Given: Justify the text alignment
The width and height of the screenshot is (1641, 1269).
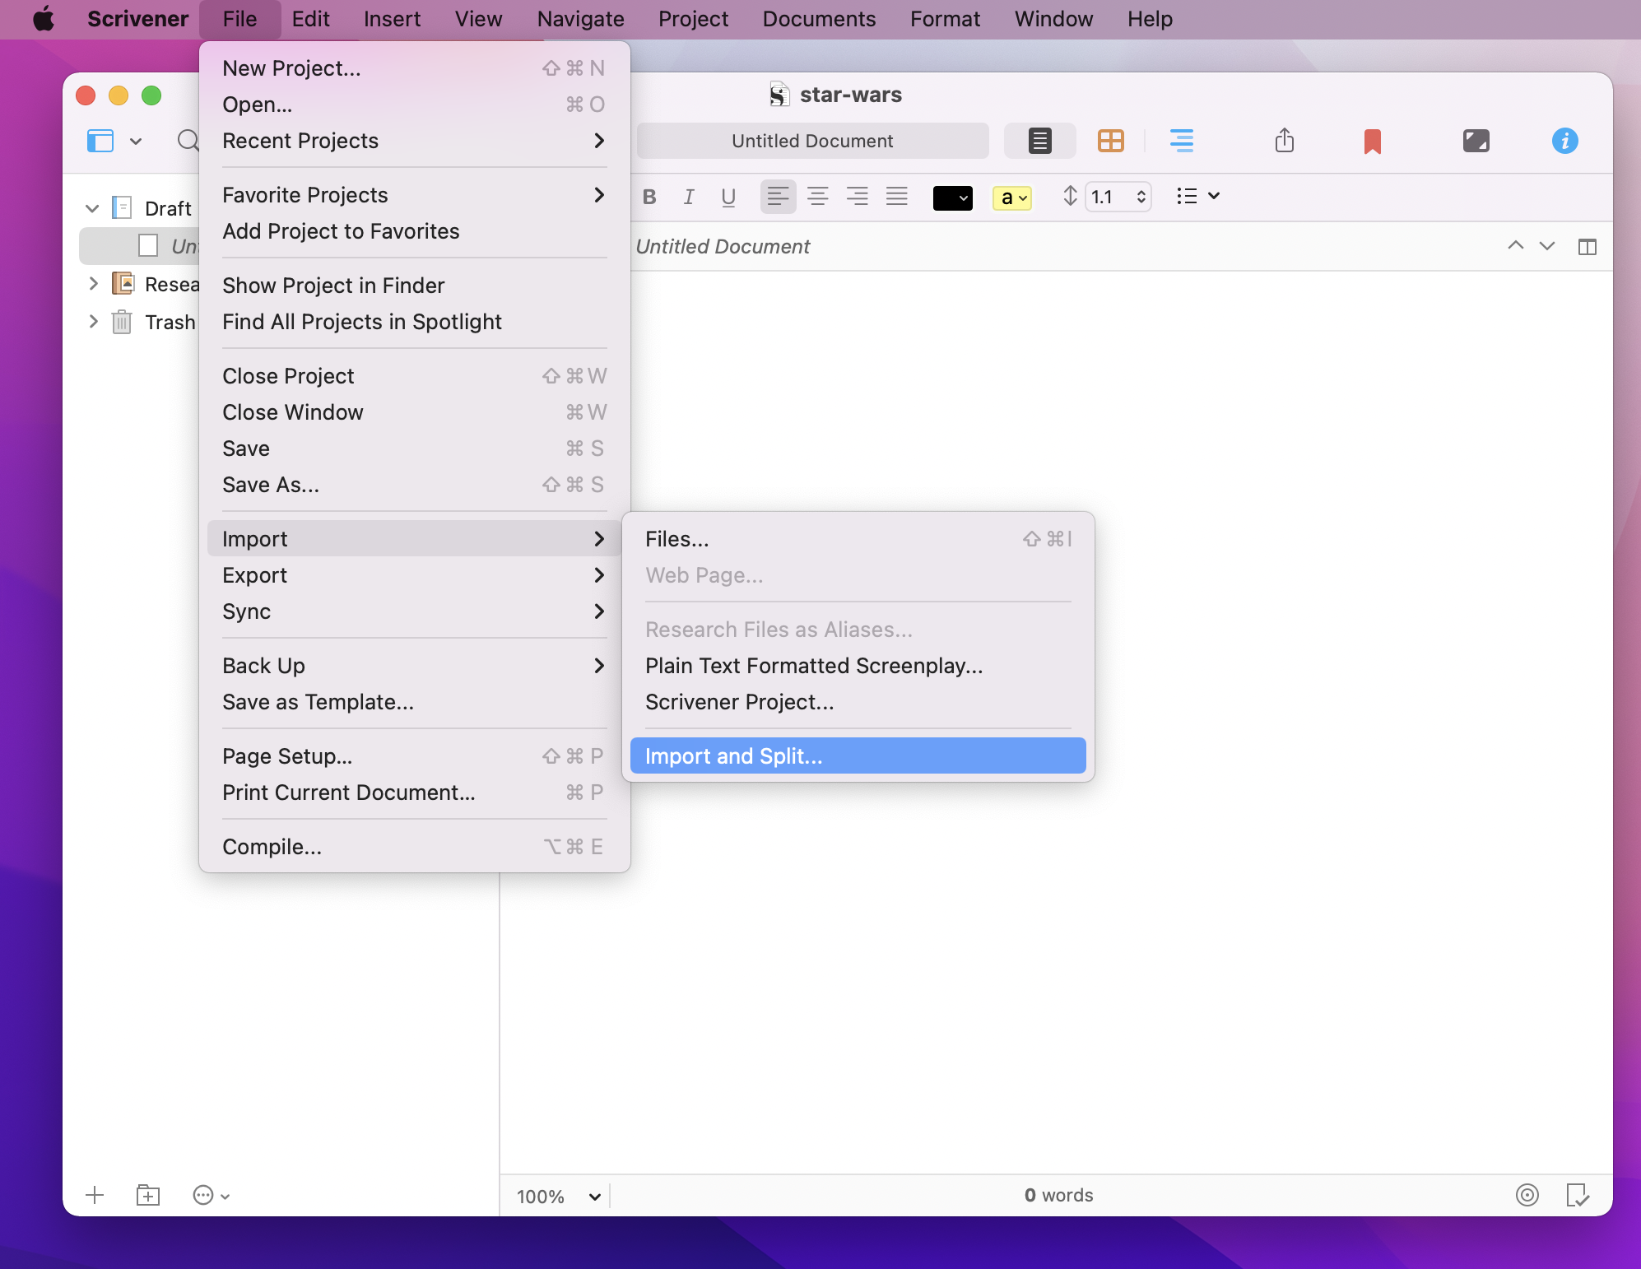Looking at the screenshot, I should coord(896,197).
